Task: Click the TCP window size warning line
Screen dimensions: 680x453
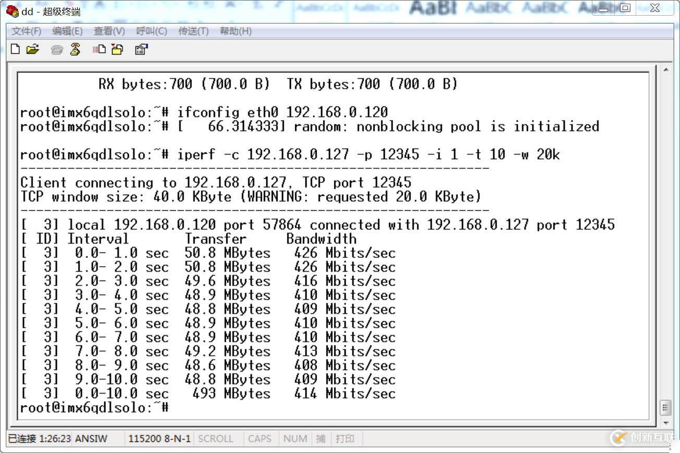Action: click(251, 197)
